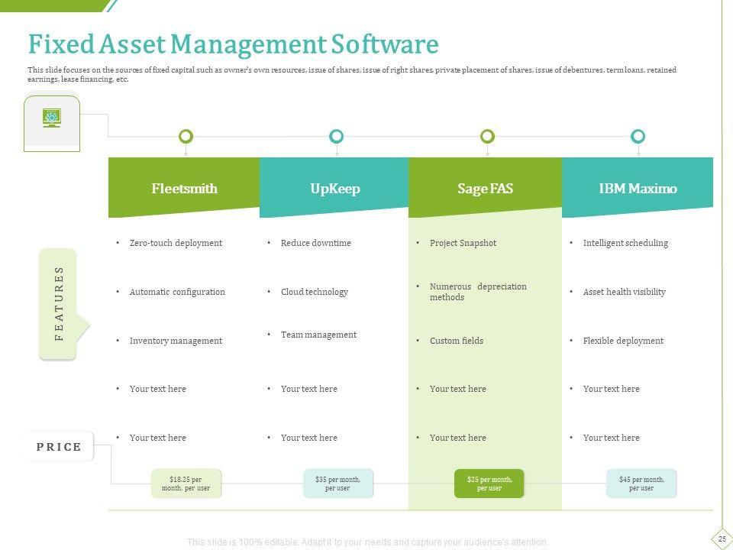Image resolution: width=733 pixels, height=550 pixels.
Task: Click the Numerous depreciation methods bullet
Action: [x=478, y=292]
